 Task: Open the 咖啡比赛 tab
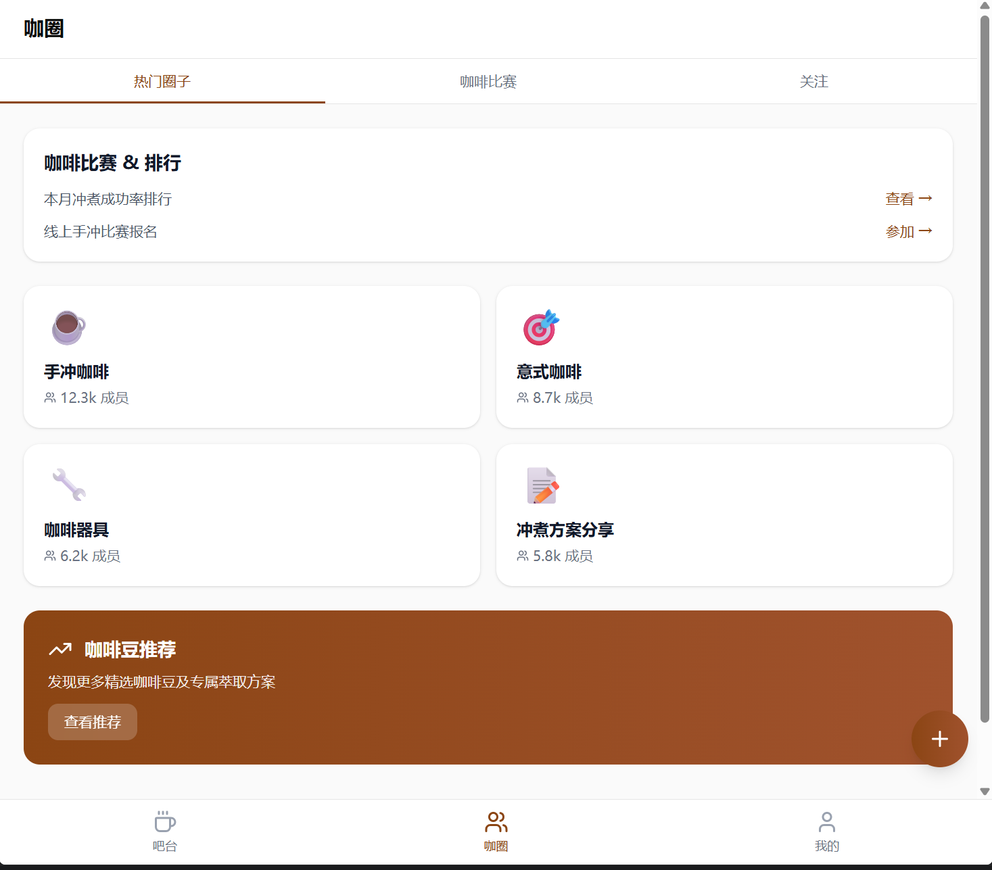pos(488,82)
